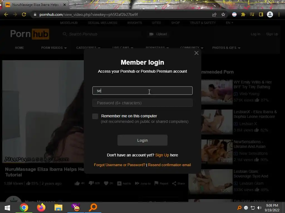Open the Sign Up link in the dialog
Image resolution: width=285 pixels, height=213 pixels.
click(x=162, y=155)
